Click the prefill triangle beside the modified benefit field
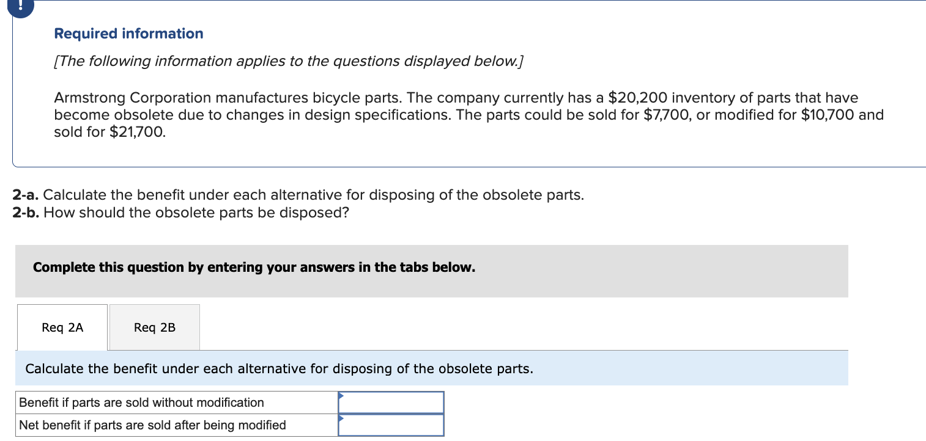The width and height of the screenshot is (926, 441). click(341, 418)
